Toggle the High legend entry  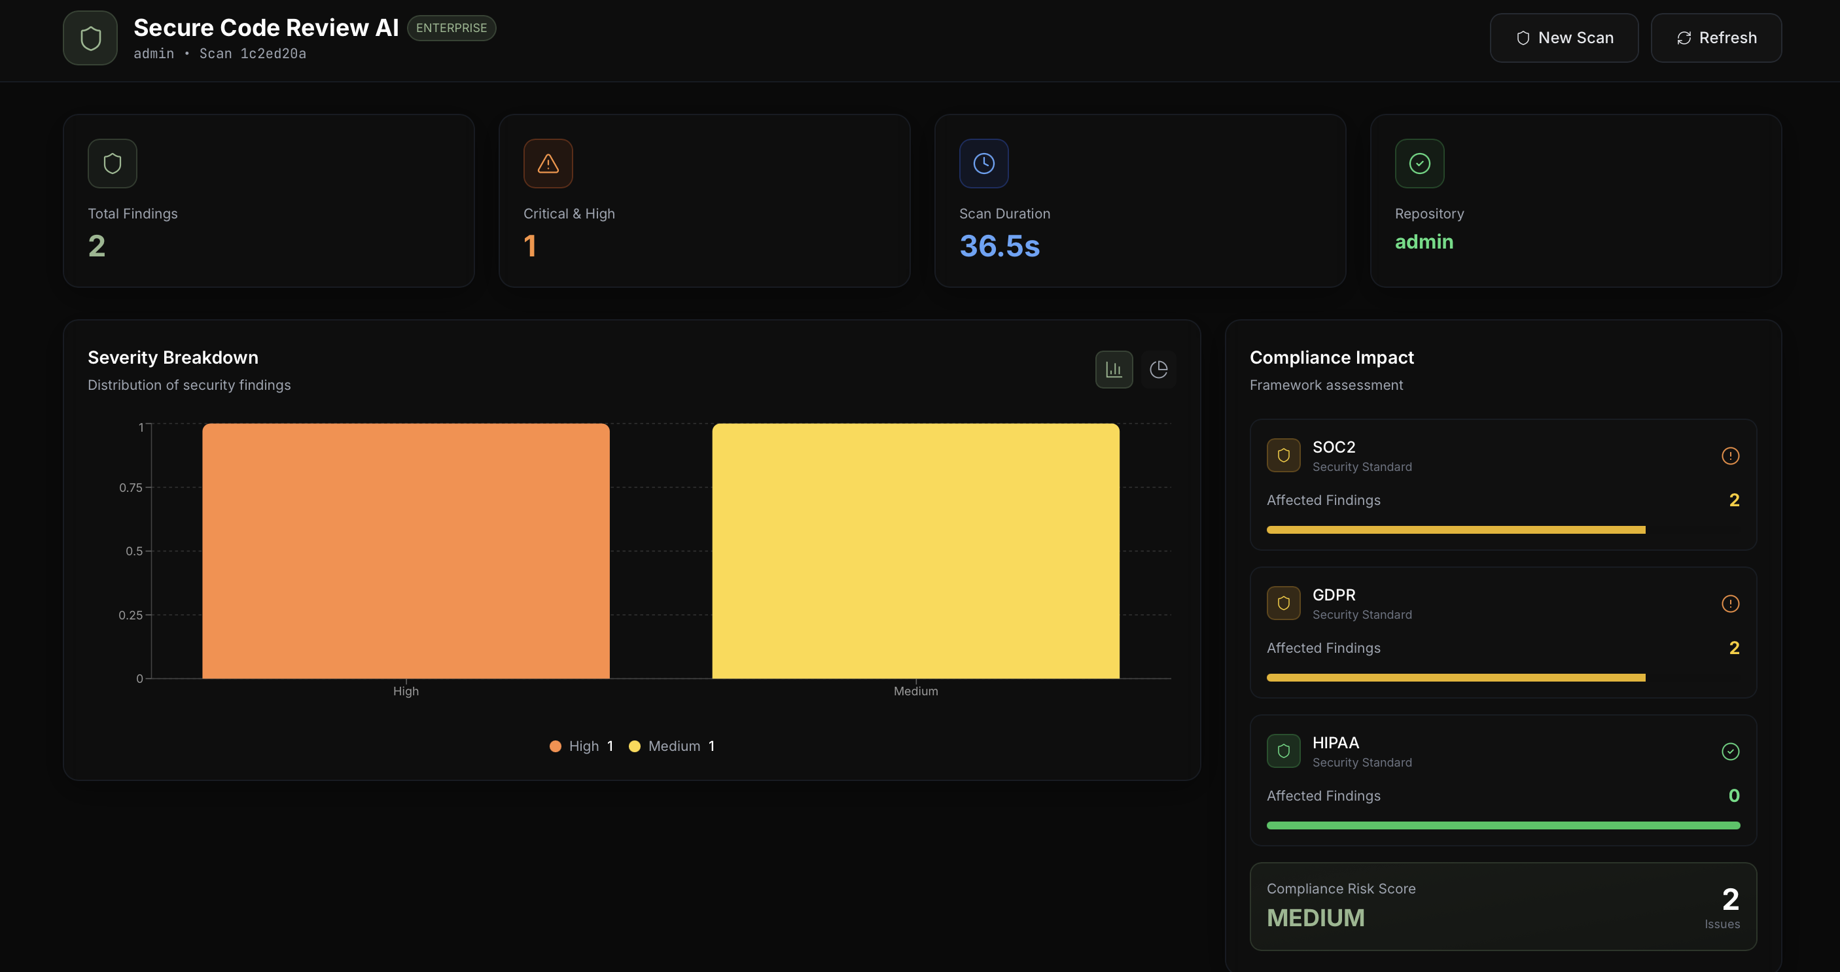pos(580,746)
